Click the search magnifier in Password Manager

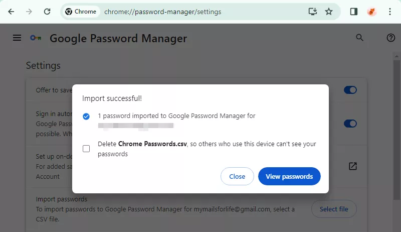[359, 38]
